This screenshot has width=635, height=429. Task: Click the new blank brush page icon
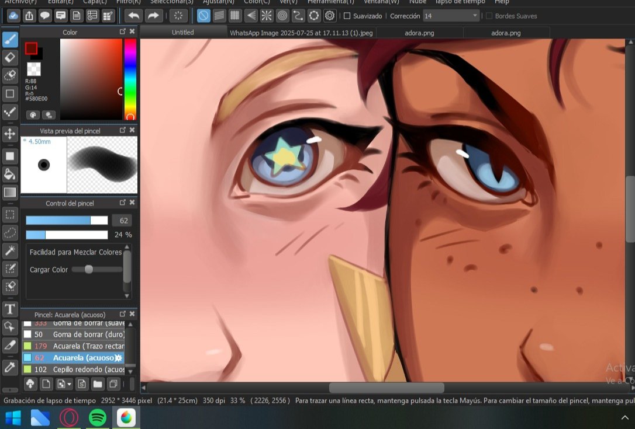pyautogui.click(x=46, y=383)
